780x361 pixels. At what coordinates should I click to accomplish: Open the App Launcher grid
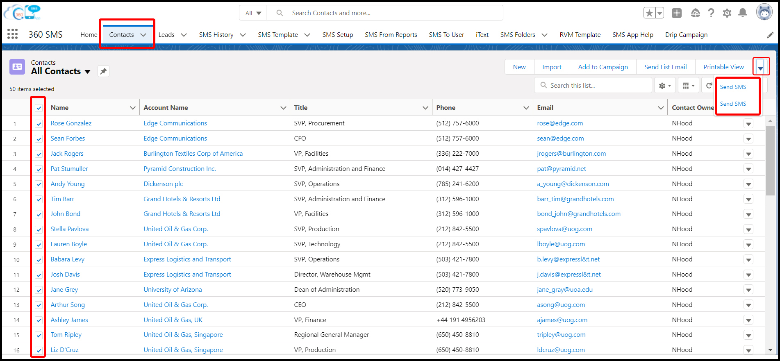click(x=13, y=34)
